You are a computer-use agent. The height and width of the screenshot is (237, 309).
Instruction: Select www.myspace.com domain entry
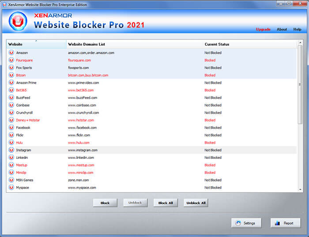tap(82, 188)
